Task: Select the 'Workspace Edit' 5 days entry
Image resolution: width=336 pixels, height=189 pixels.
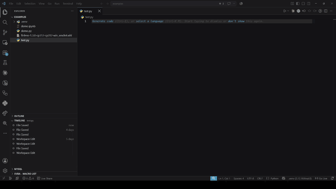Action: [43, 139]
